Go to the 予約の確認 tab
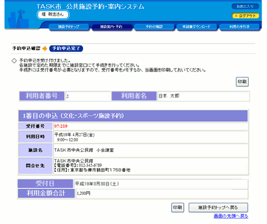267x224 pixels. (154, 27)
